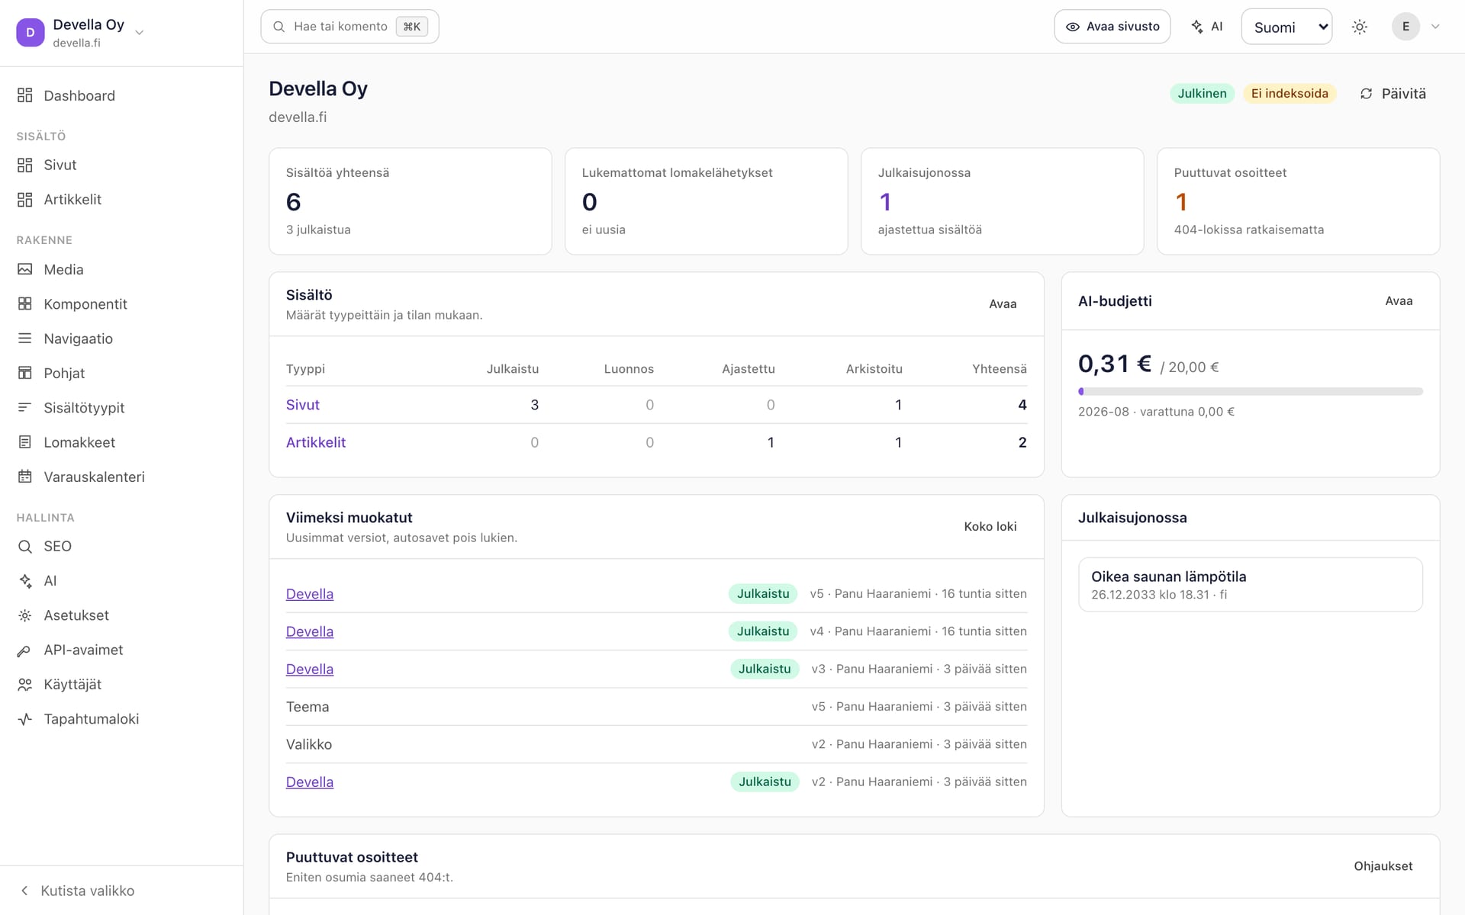Click the Pohjat layout icon
Image resolution: width=1465 pixels, height=915 pixels.
[x=25, y=373]
